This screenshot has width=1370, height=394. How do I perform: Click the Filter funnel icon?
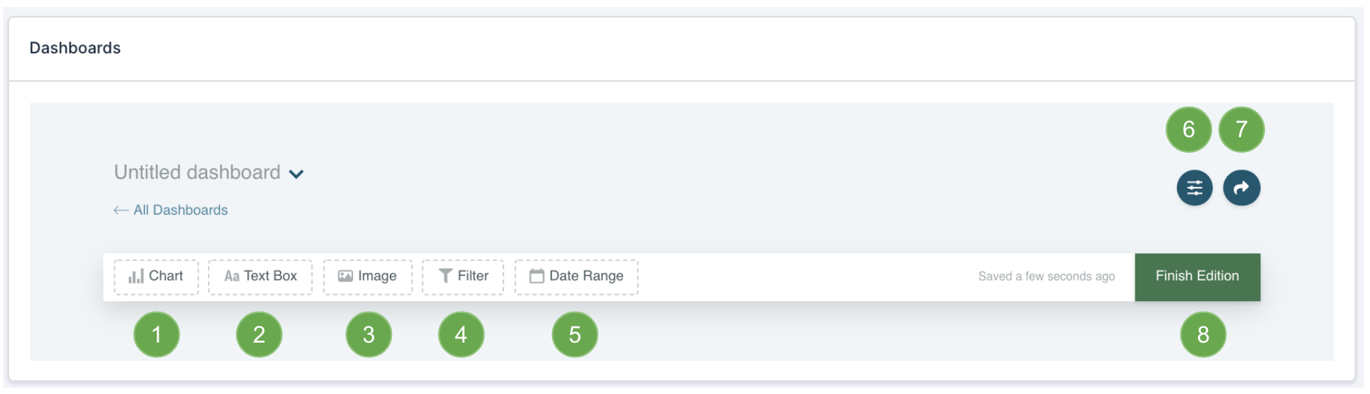pos(445,276)
